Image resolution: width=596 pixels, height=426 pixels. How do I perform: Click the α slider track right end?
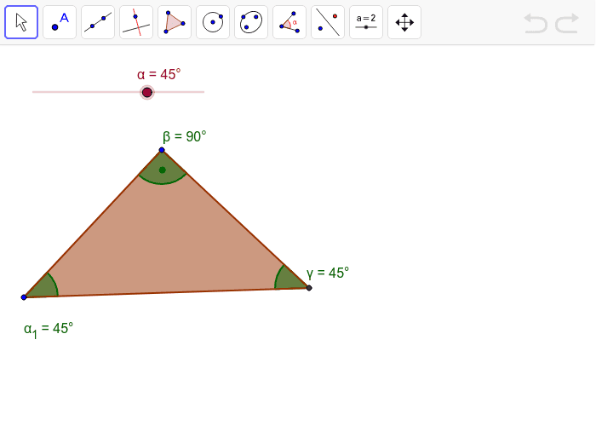pyautogui.click(x=203, y=92)
